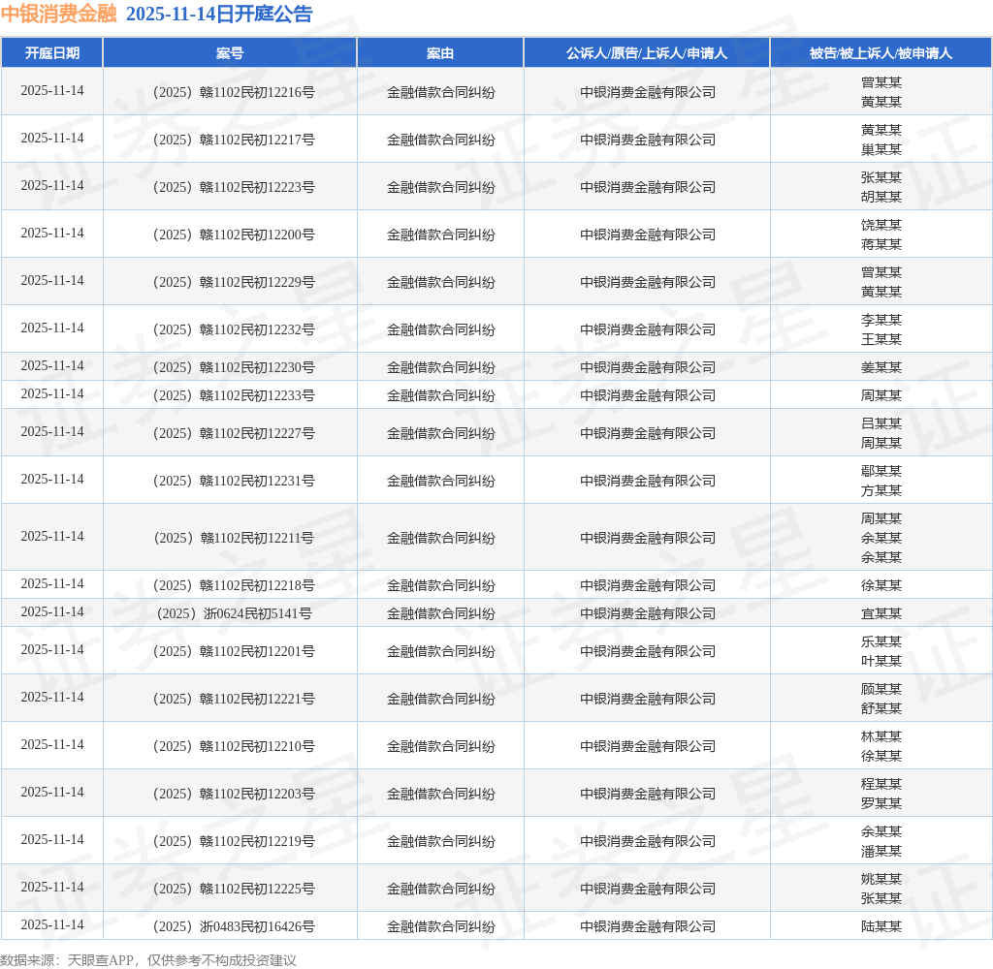
Task: Click the 开庭日期 column header
Action: coord(52,53)
